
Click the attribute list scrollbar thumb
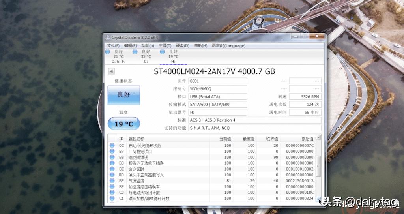coord(318,166)
